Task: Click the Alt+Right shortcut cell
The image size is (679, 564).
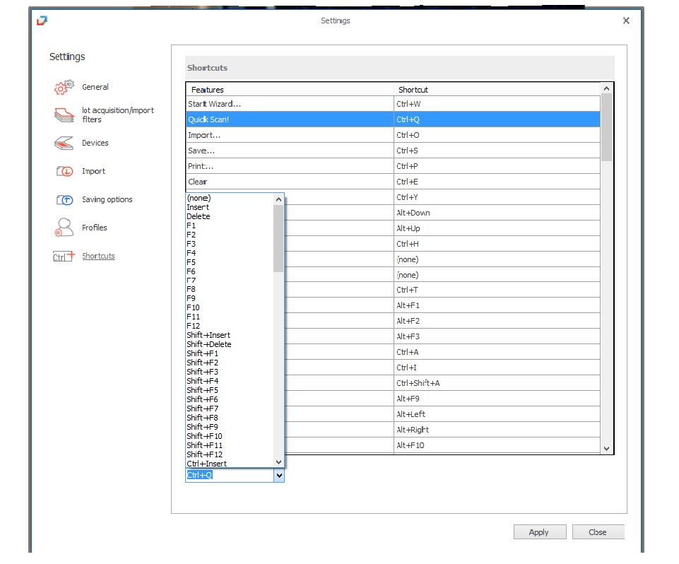Action: pyautogui.click(x=497, y=430)
